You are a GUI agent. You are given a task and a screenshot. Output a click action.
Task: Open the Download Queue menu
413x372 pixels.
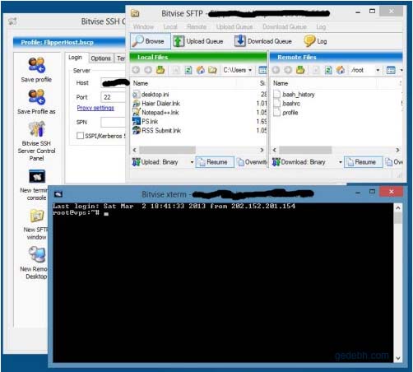tap(285, 26)
